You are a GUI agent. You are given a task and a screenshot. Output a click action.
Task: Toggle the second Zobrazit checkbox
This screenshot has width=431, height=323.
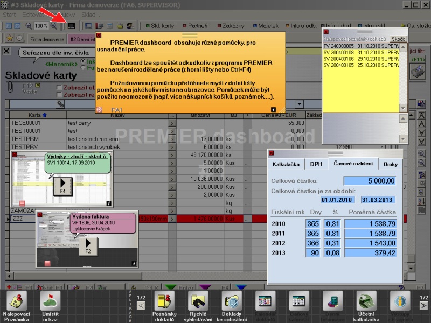59,95
